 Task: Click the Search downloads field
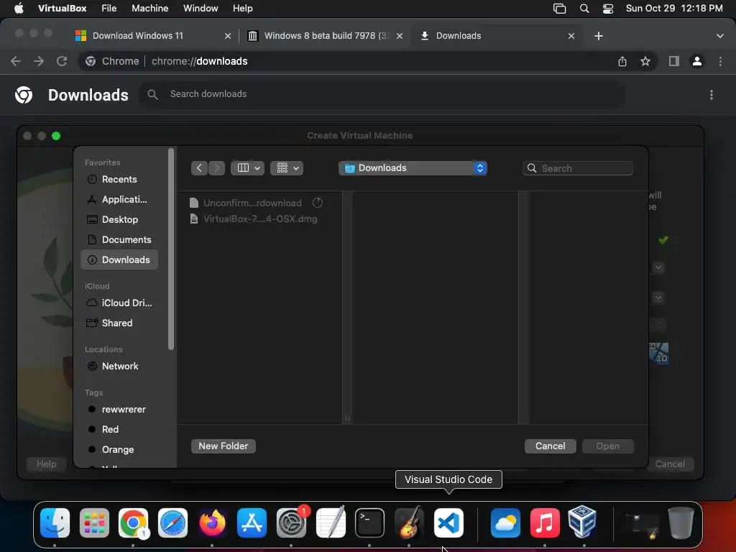[x=382, y=94]
